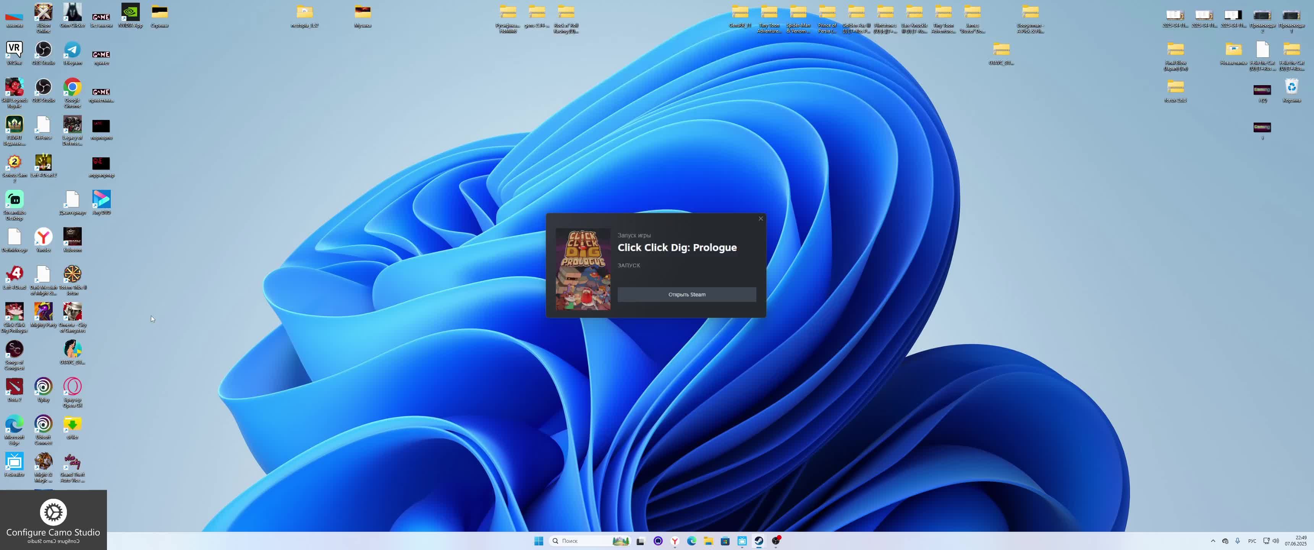Select Serious Sam 2 desktop icon
1314x550 pixels.
(14, 168)
